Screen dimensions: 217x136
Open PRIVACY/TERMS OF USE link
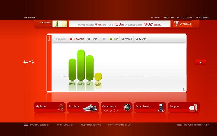coord(120,125)
